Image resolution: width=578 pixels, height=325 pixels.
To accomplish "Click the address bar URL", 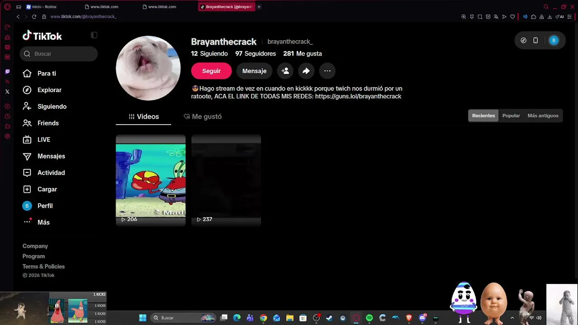I will [84, 17].
